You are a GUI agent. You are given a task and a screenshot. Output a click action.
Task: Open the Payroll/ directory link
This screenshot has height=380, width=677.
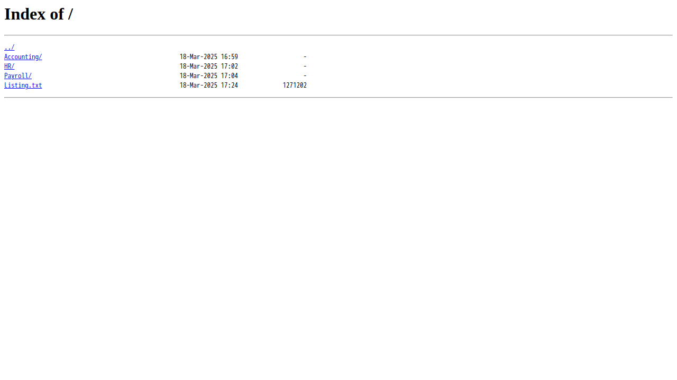[x=18, y=76]
